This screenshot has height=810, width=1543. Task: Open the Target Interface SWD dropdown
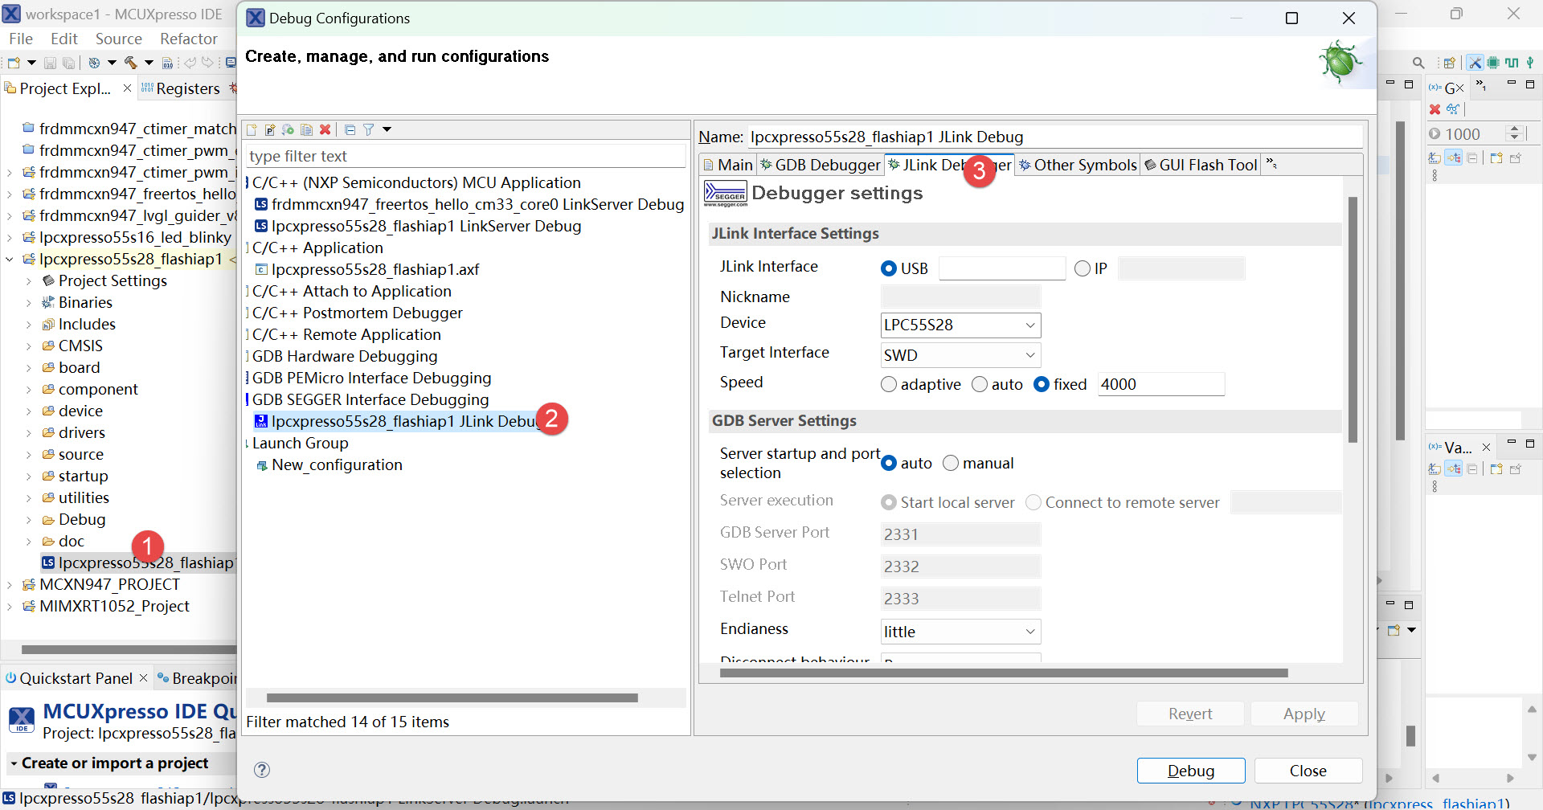960,355
